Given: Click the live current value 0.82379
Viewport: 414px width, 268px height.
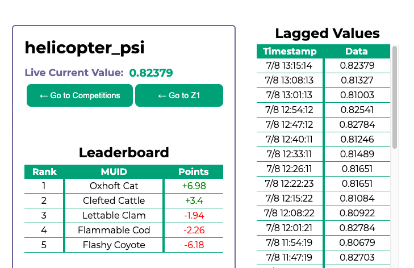Looking at the screenshot, I should point(150,73).
